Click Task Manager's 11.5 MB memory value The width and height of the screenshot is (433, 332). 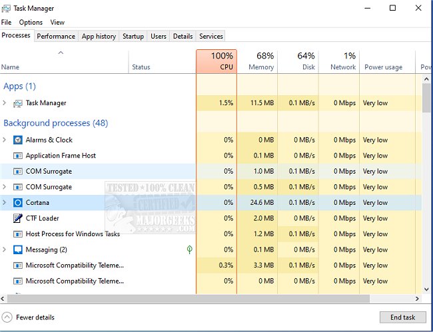pyautogui.click(x=262, y=103)
